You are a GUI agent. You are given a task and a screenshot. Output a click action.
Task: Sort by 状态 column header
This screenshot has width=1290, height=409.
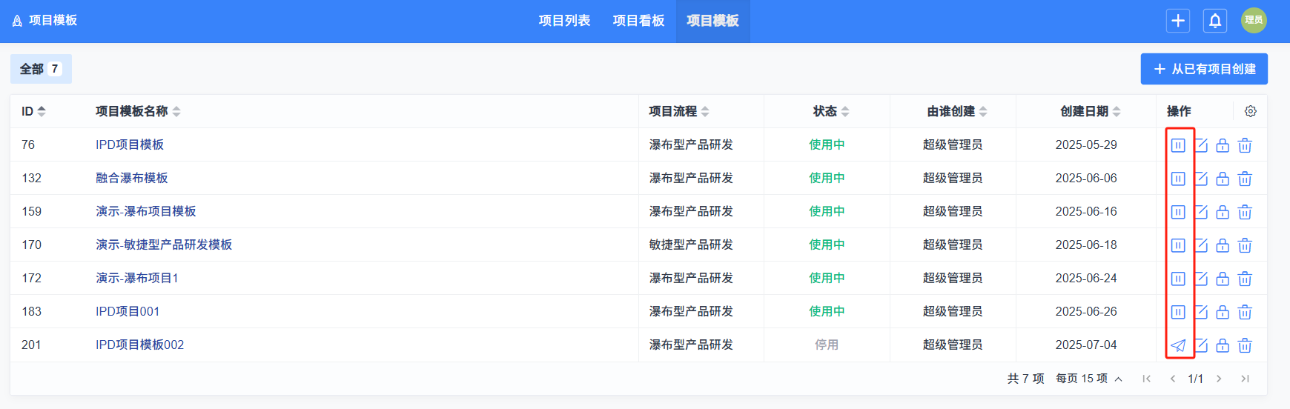coord(830,111)
